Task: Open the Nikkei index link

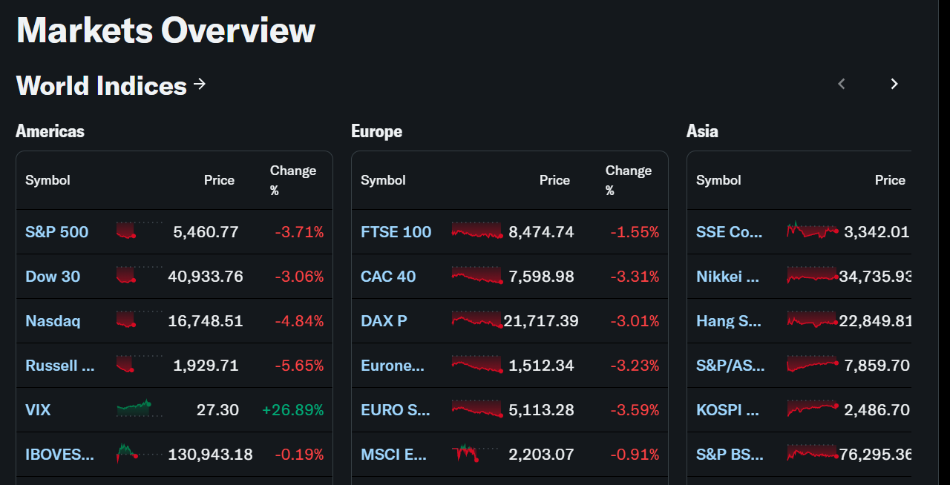Action: coord(728,277)
